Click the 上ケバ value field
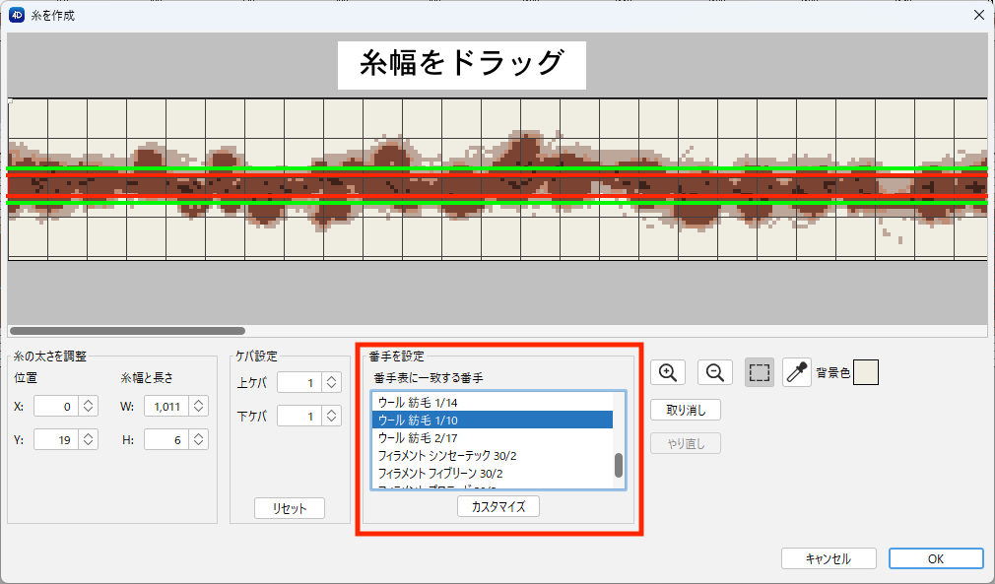 pos(299,382)
